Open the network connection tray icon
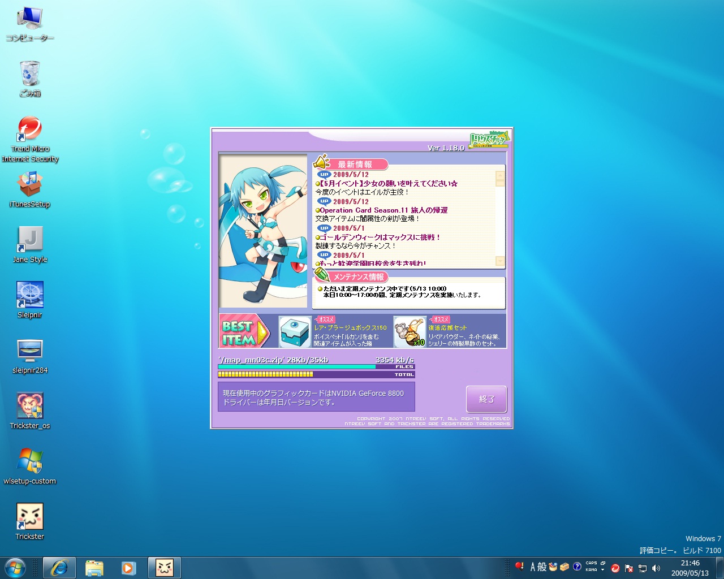Screen dimensions: 724x579 643,568
